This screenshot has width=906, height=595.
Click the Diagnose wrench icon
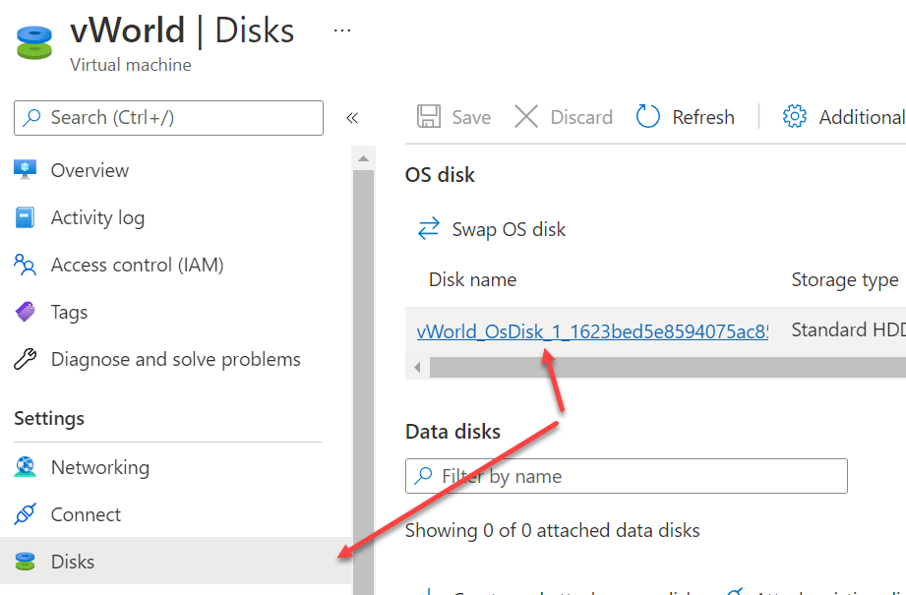point(26,359)
